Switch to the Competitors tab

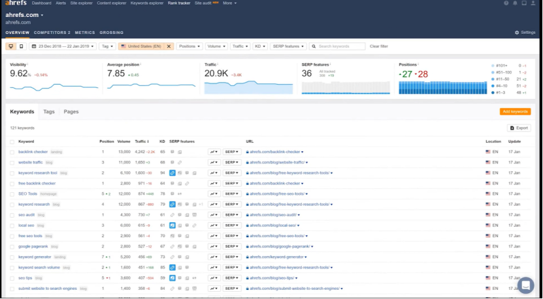point(52,33)
